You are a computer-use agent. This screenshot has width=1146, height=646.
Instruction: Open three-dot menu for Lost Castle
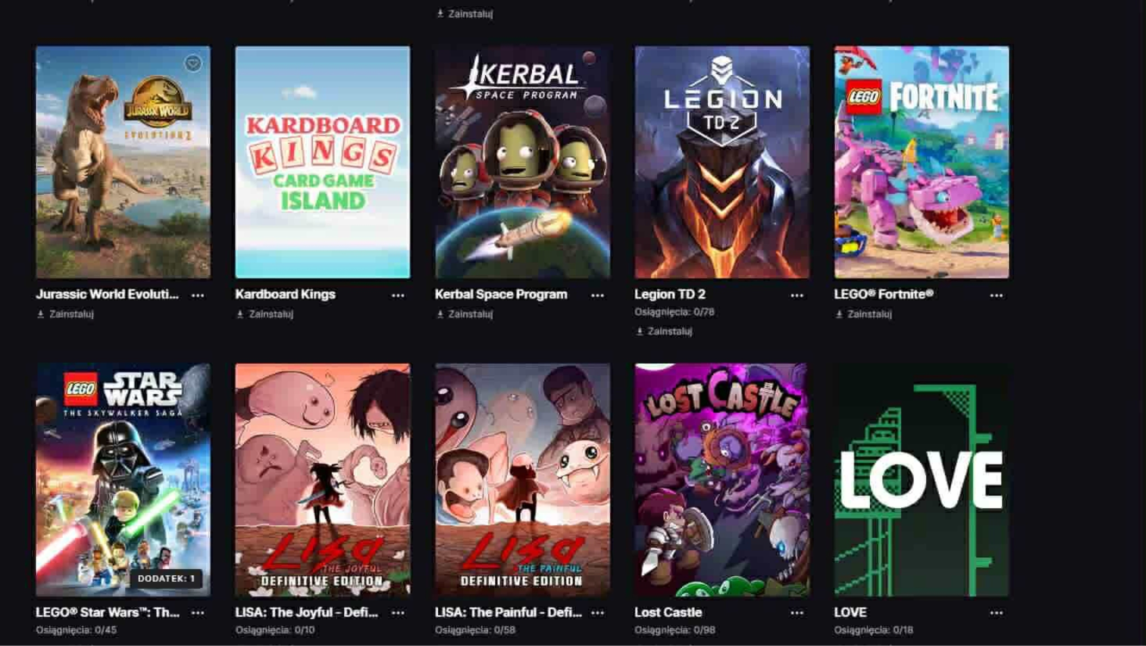click(797, 612)
